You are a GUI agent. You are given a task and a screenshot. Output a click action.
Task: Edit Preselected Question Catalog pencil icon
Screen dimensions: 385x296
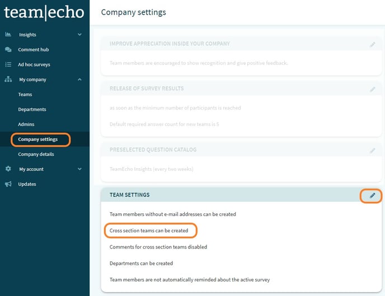(373, 151)
